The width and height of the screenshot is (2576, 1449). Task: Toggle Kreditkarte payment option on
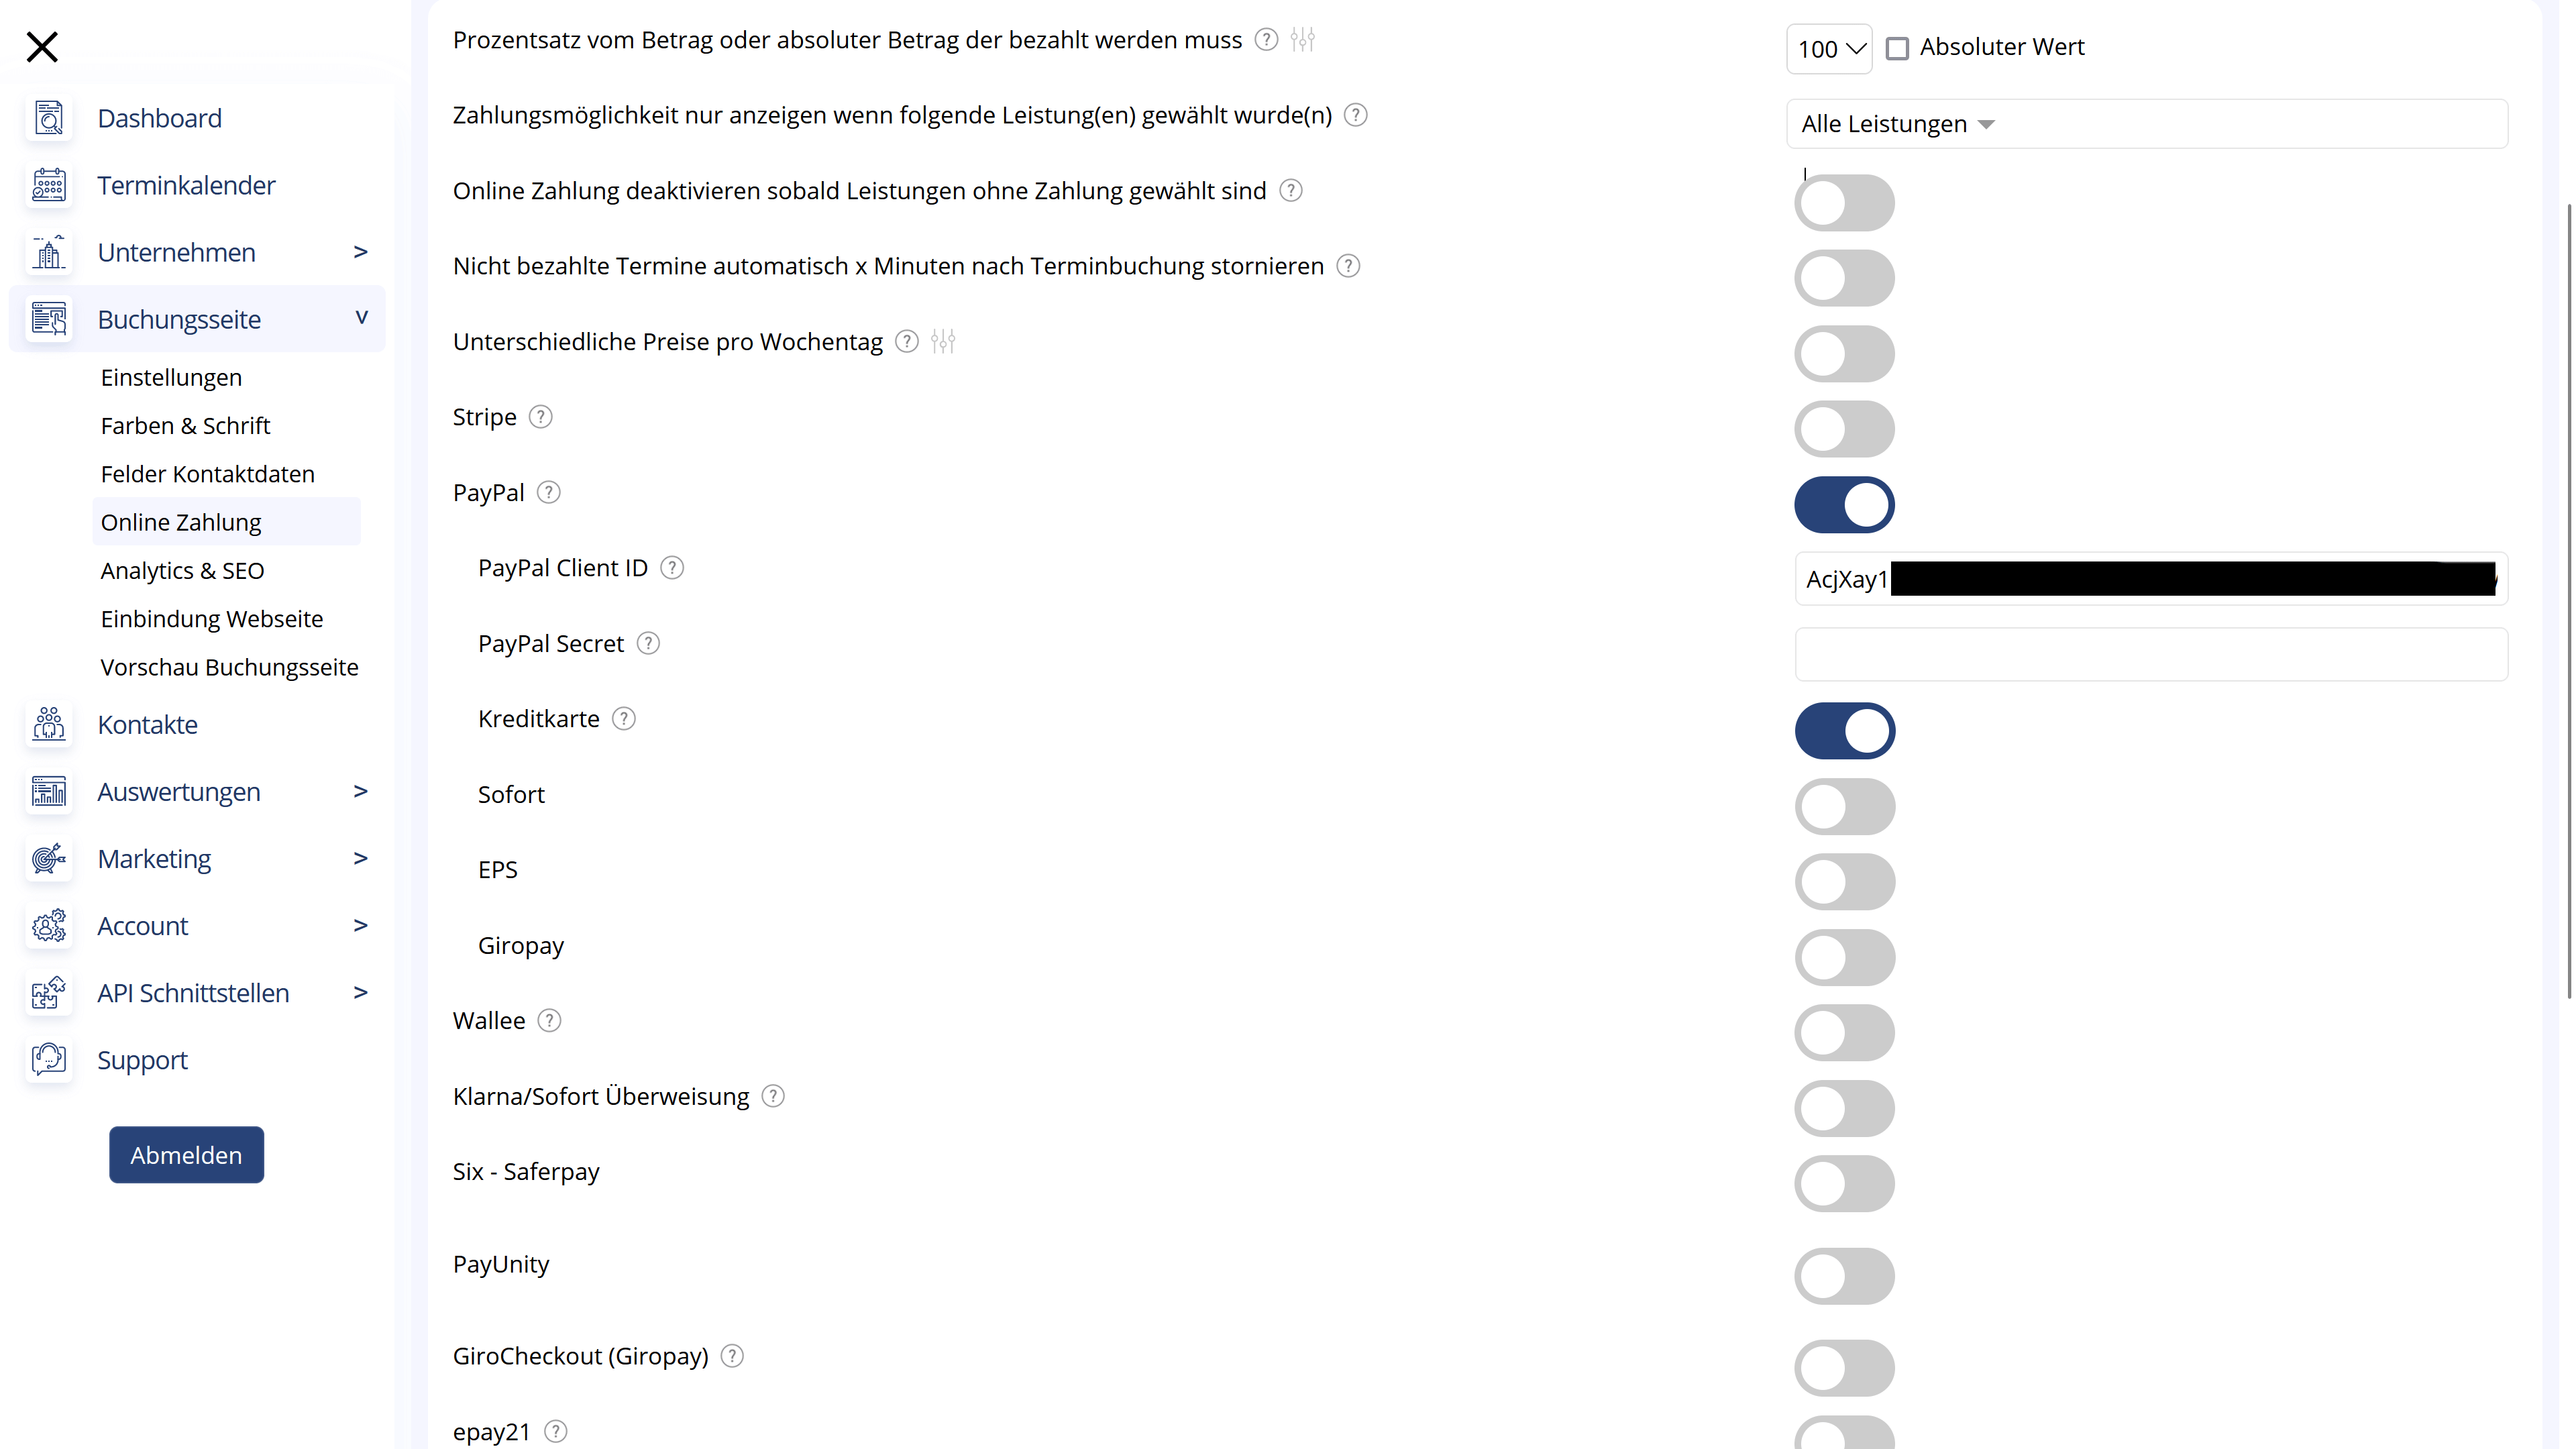point(1845,731)
